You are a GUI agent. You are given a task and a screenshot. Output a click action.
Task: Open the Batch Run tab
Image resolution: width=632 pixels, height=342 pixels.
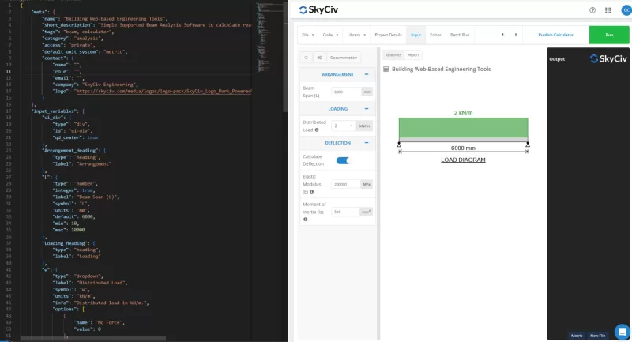tap(460, 35)
